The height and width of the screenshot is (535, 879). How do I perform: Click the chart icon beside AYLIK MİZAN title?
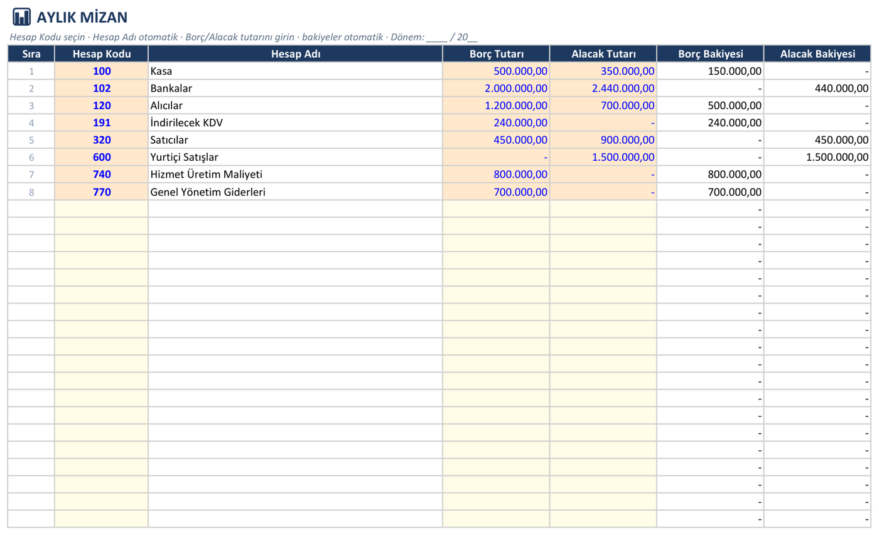click(x=21, y=17)
